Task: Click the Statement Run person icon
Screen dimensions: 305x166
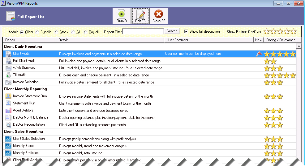Action: 8,103
